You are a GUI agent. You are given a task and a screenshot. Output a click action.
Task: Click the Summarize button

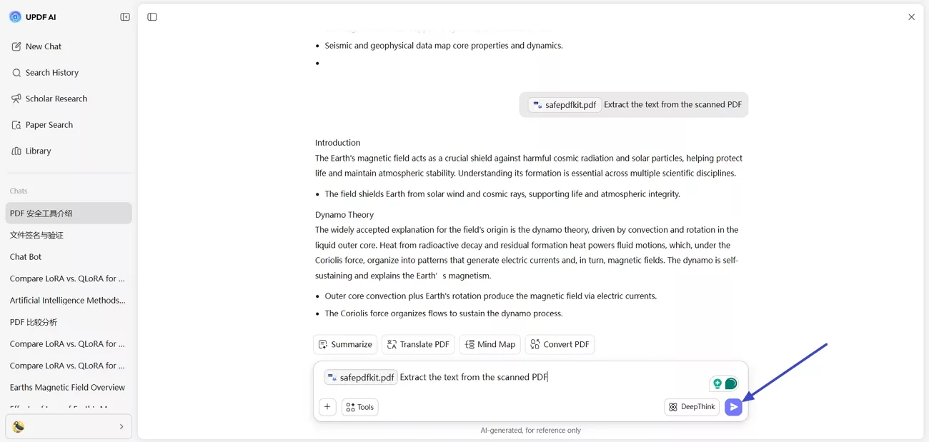(345, 344)
